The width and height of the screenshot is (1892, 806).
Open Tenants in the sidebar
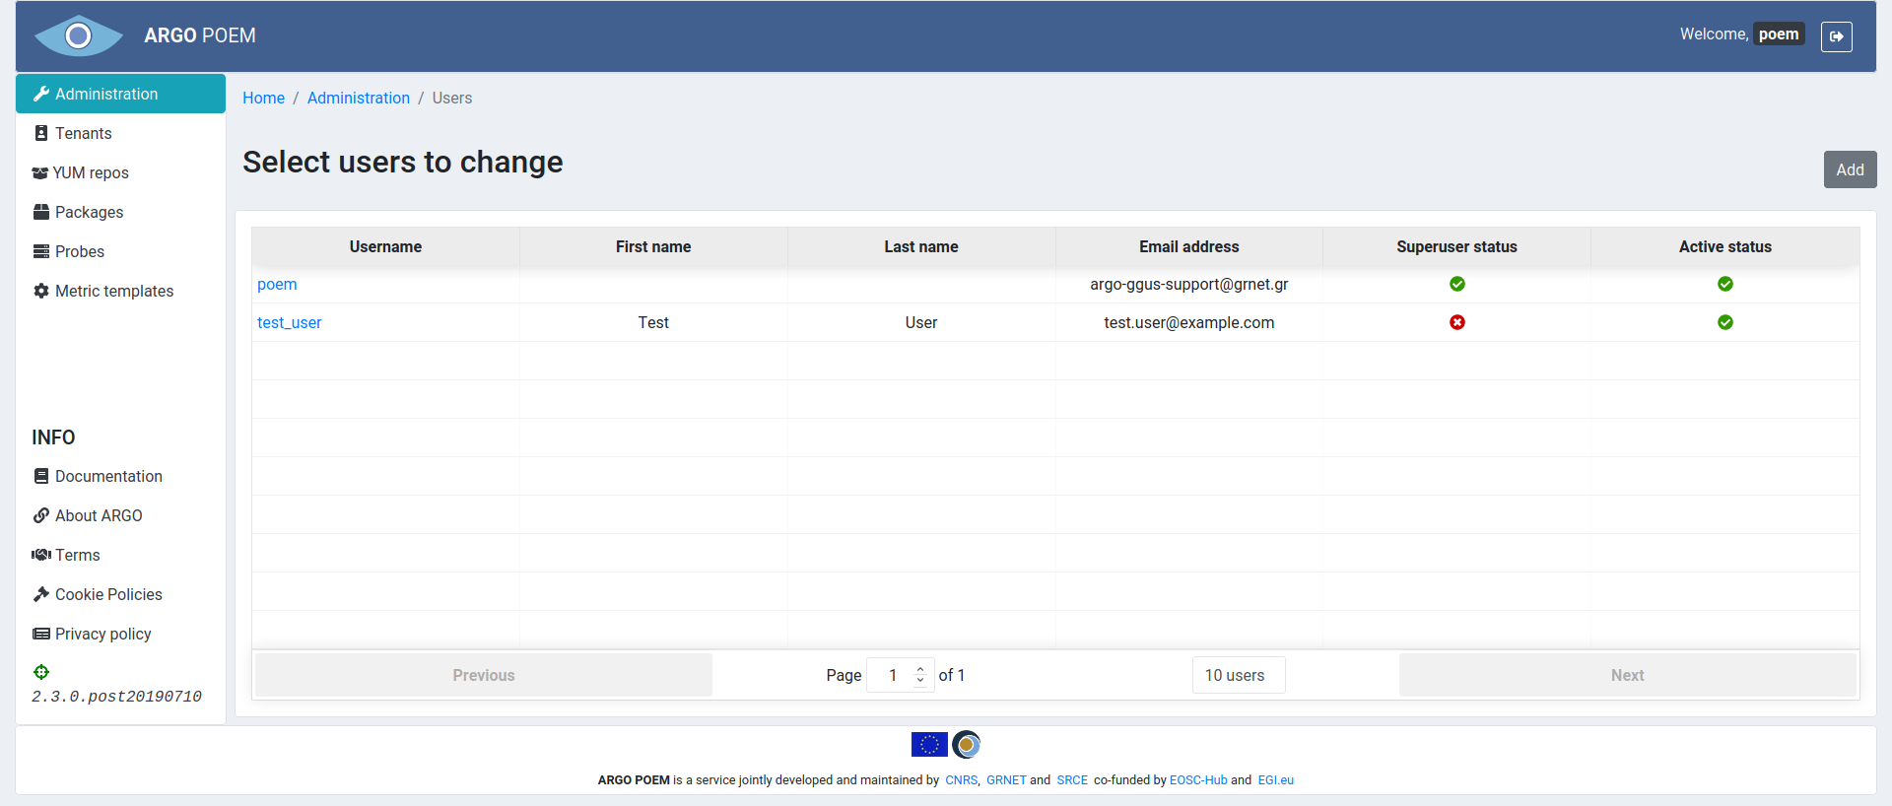(x=83, y=133)
